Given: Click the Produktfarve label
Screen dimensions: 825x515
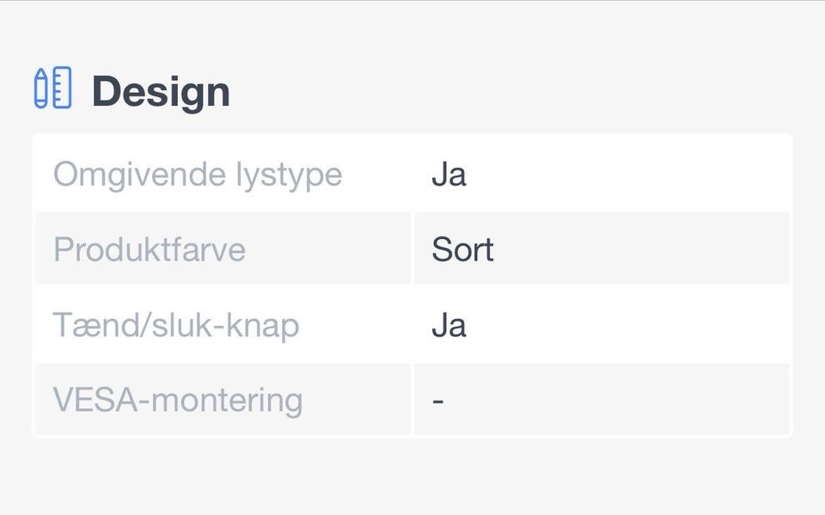Looking at the screenshot, I should tap(150, 249).
